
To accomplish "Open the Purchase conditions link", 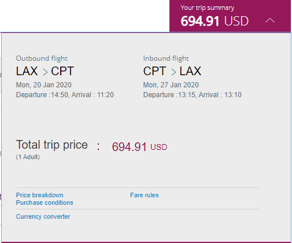I will (45, 203).
